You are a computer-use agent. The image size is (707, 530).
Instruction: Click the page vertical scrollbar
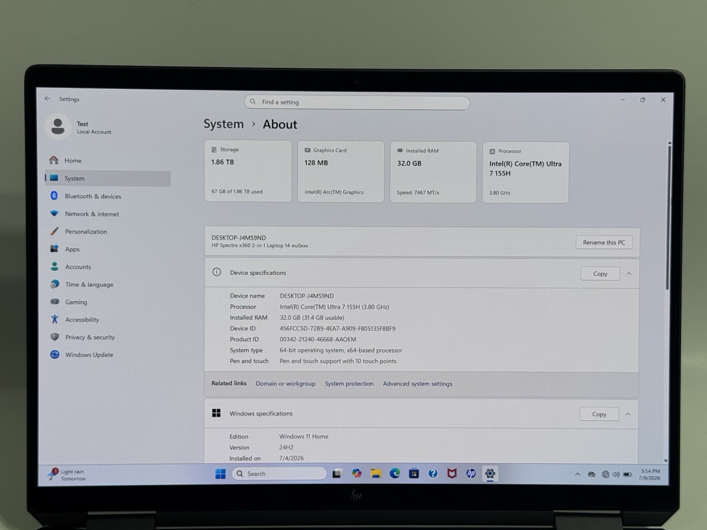coord(669,217)
